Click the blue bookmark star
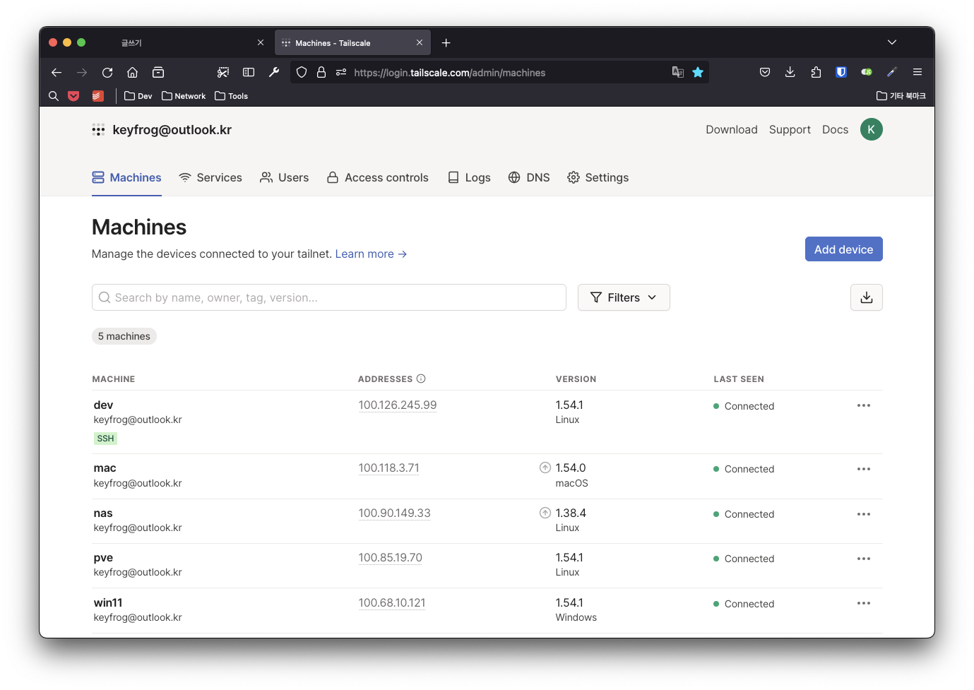This screenshot has width=974, height=690. point(698,72)
